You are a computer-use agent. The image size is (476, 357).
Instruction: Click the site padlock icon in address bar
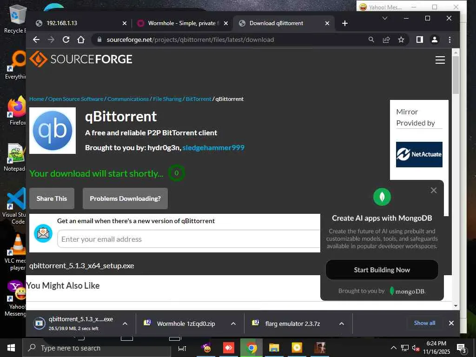coord(99,40)
